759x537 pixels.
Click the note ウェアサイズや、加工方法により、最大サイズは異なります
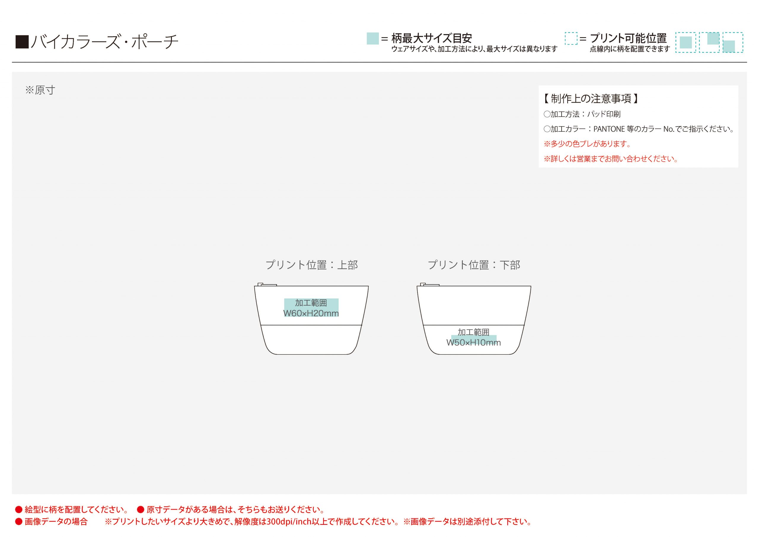(x=474, y=49)
